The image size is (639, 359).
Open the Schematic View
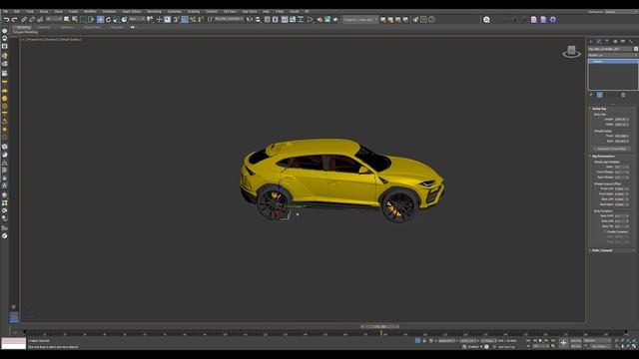pos(301,20)
